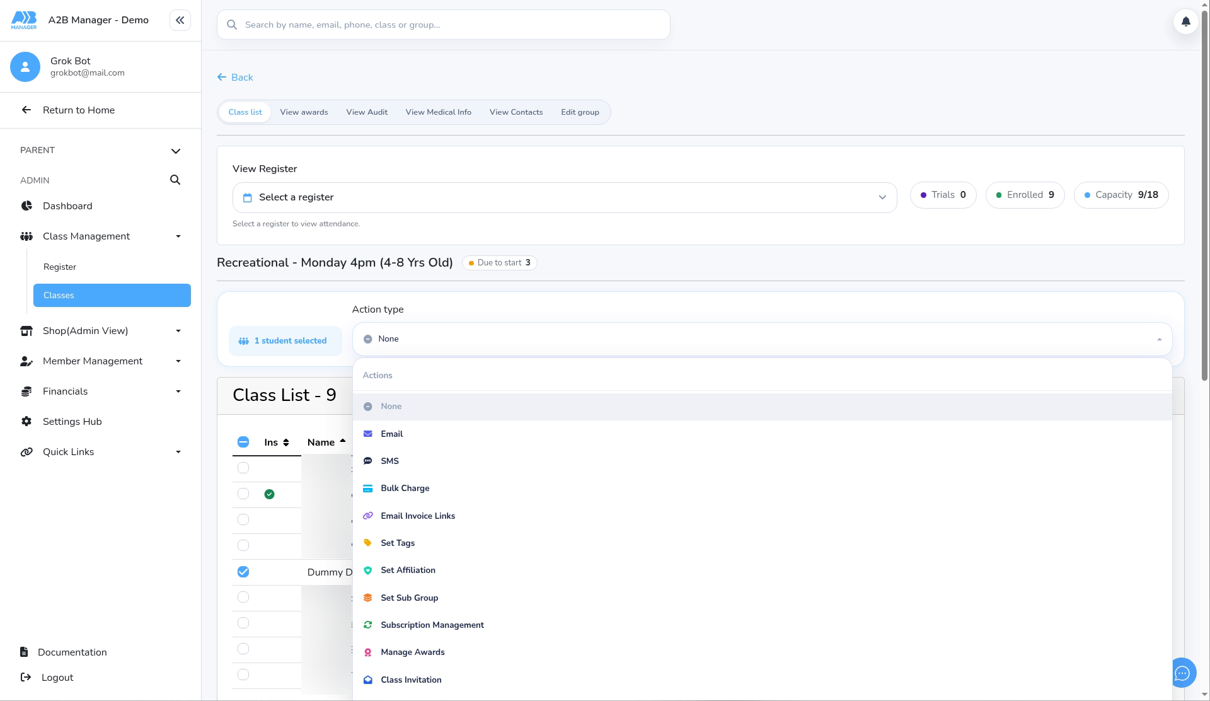
Task: Tick the first student row checkbox
Action: (243, 468)
